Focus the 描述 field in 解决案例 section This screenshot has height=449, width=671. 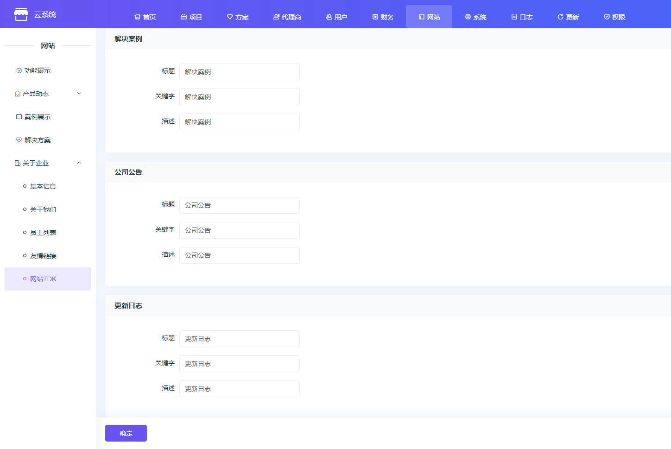click(x=240, y=122)
